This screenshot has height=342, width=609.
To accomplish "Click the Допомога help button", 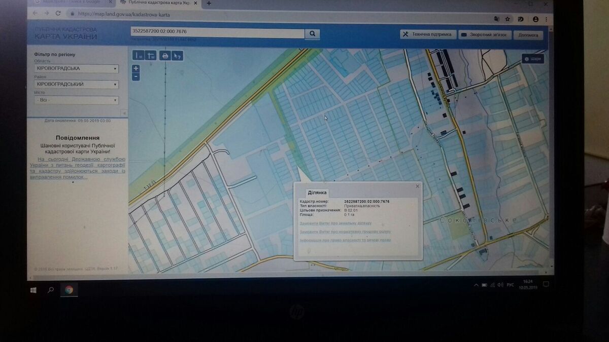I will pos(528,35).
